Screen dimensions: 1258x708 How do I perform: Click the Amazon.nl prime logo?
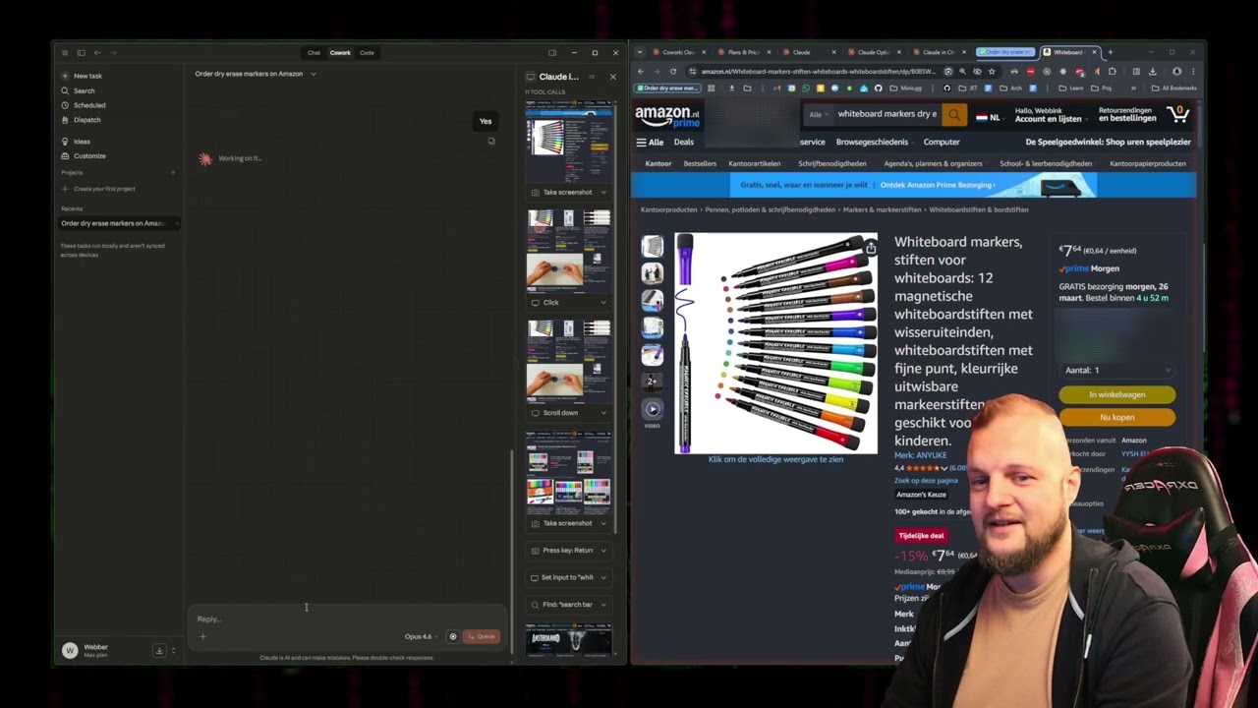667,117
